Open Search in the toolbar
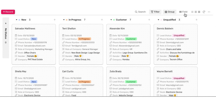 [x=140, y=12]
